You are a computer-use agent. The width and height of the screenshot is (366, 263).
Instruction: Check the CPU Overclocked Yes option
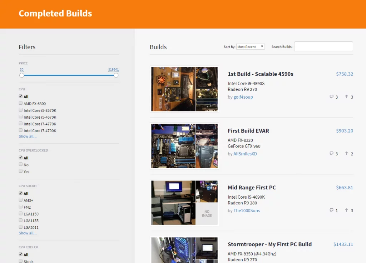[21, 171]
